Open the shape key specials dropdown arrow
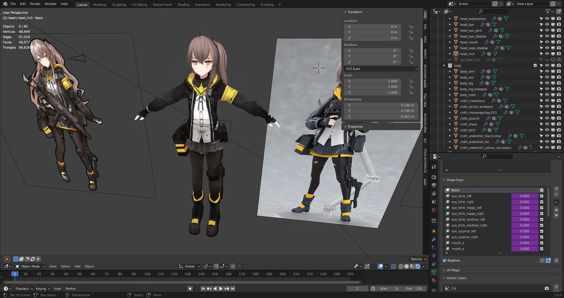Viewport: 564px width, 298px height. point(556,202)
